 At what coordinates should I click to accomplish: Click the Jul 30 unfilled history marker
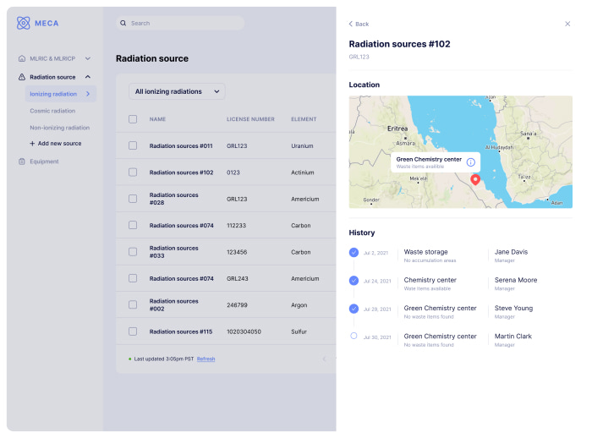pyautogui.click(x=354, y=336)
